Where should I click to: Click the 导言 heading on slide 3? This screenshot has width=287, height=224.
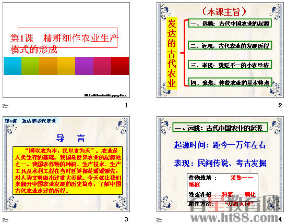pos(70,138)
